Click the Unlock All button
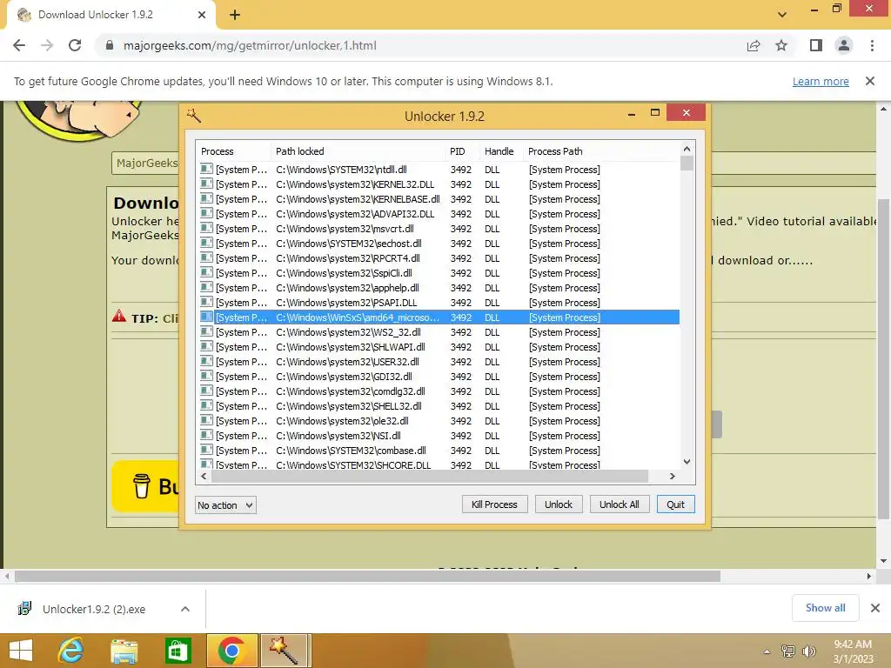Viewport: 891px width, 668px height. [620, 504]
